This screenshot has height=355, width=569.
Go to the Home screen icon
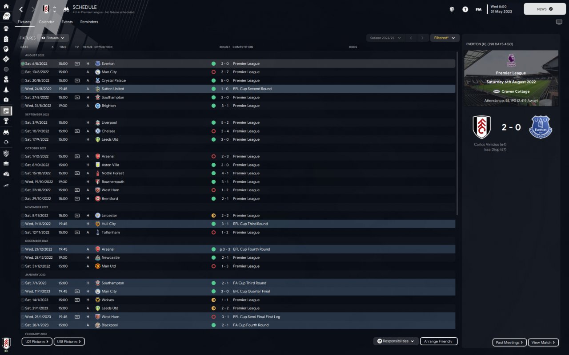(x=6, y=6)
